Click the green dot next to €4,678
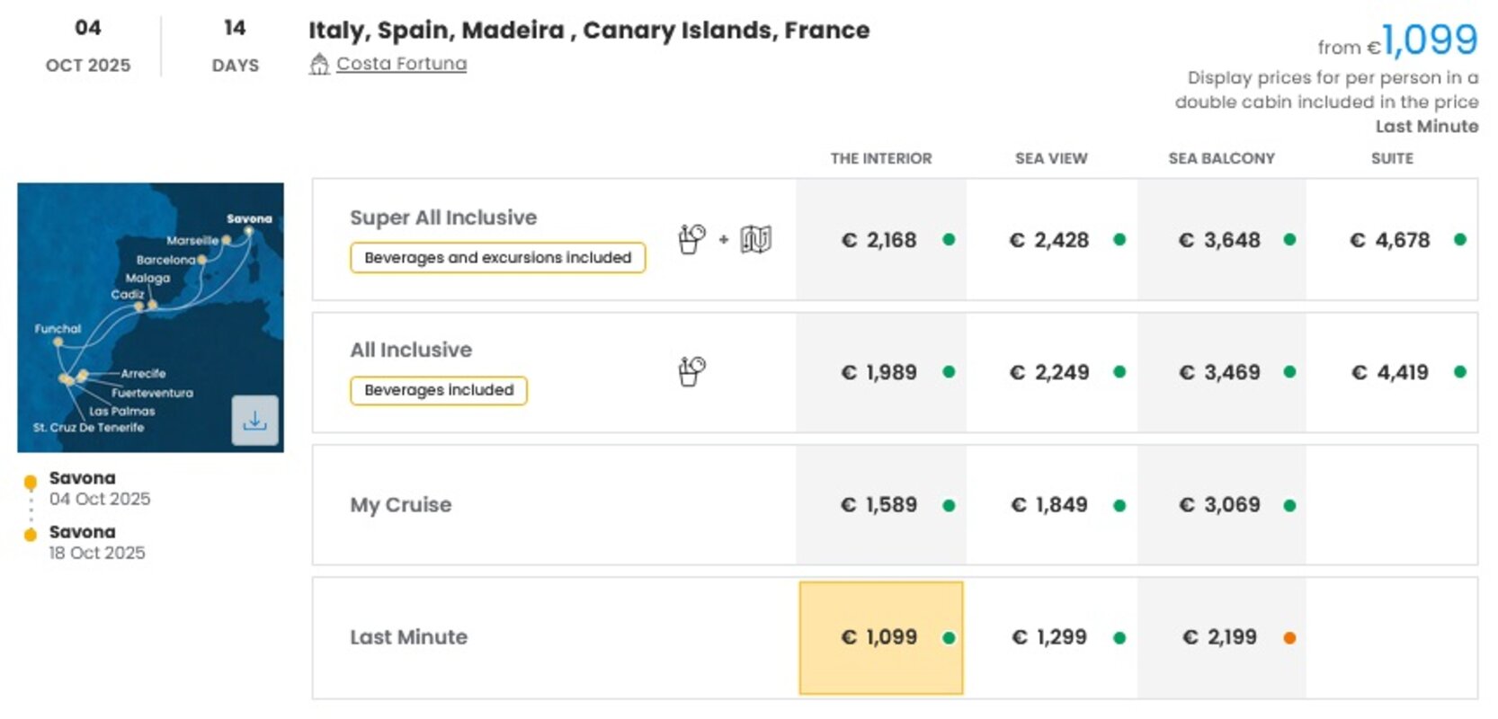Screen dimensions: 1498x719 click(1459, 239)
